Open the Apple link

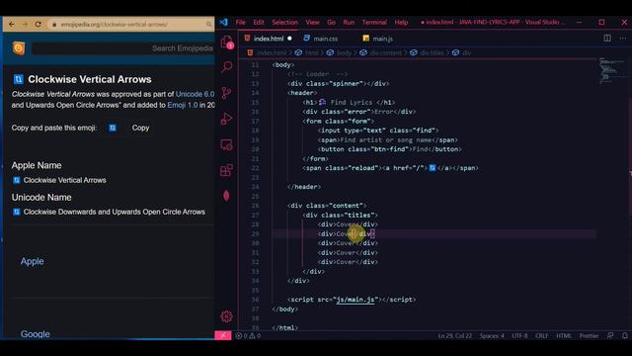coord(33,261)
